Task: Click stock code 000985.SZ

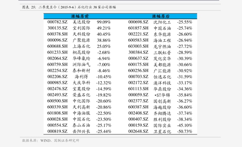Action: pos(57,83)
